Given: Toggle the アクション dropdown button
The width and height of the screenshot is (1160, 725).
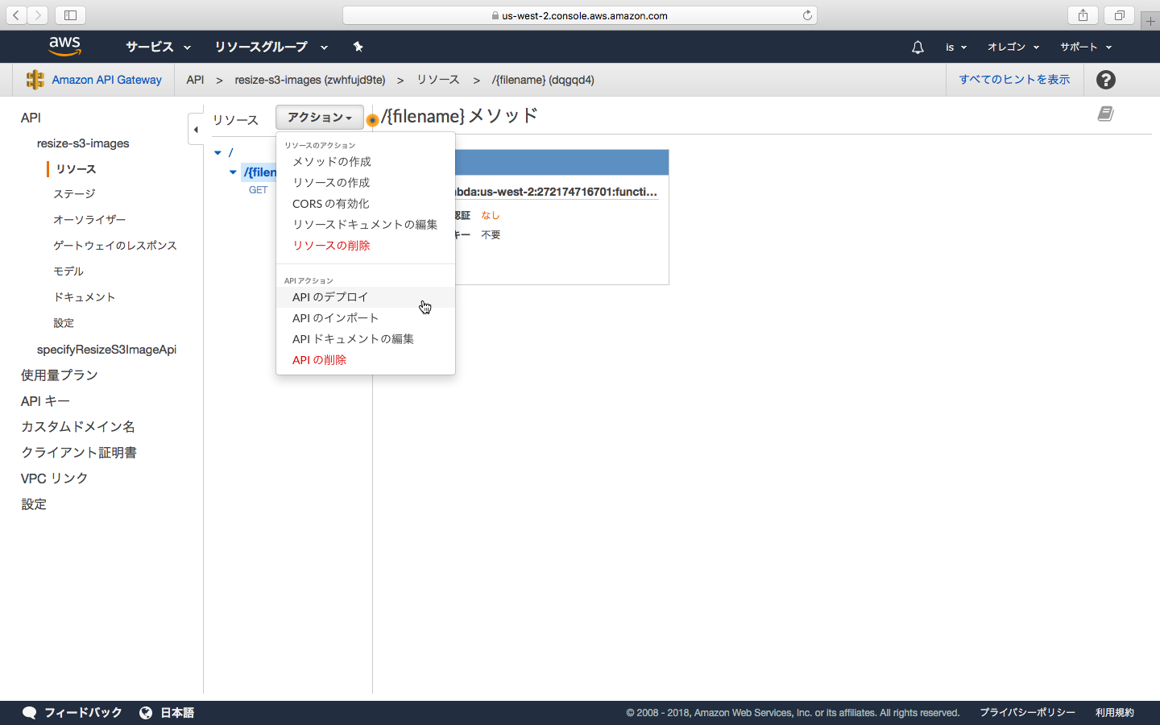Looking at the screenshot, I should [320, 118].
